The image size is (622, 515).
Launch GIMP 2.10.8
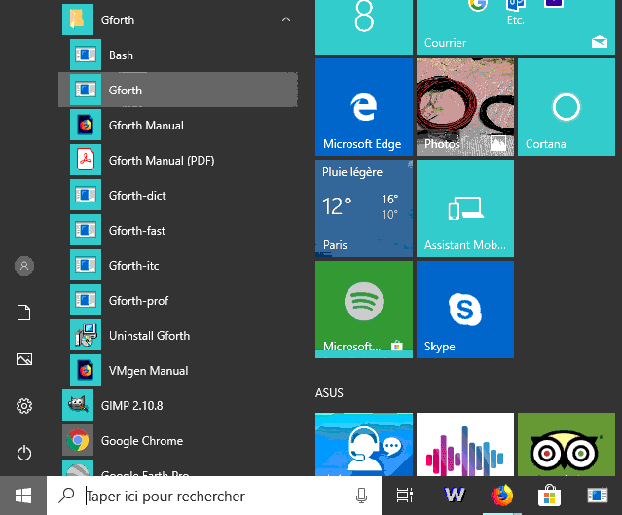tap(178, 405)
